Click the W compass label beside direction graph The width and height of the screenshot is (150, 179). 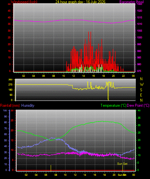[142, 85]
